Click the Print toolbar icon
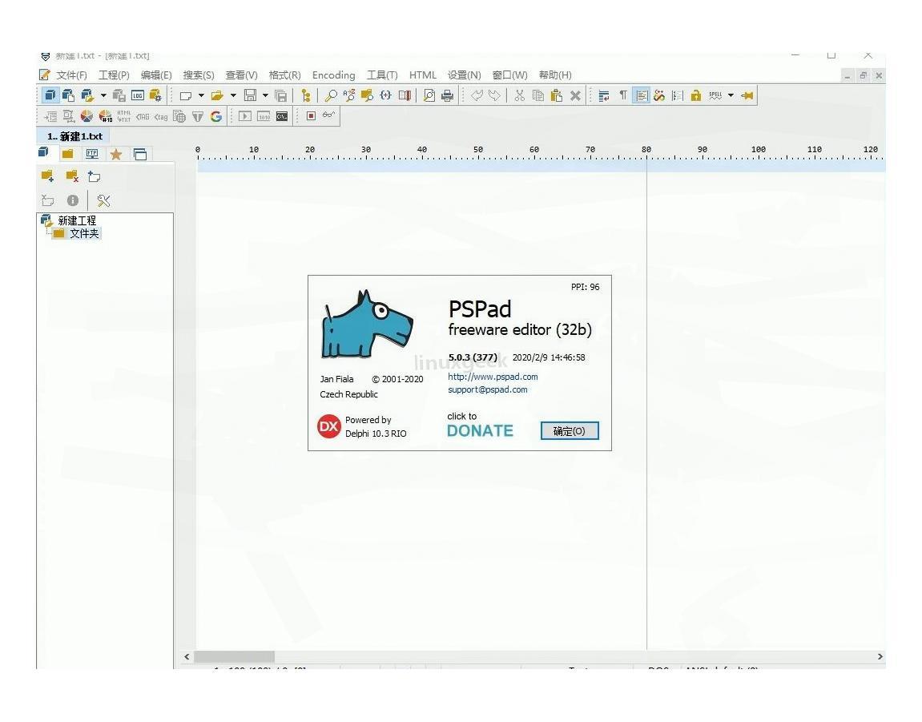The image size is (922, 722). 447,95
